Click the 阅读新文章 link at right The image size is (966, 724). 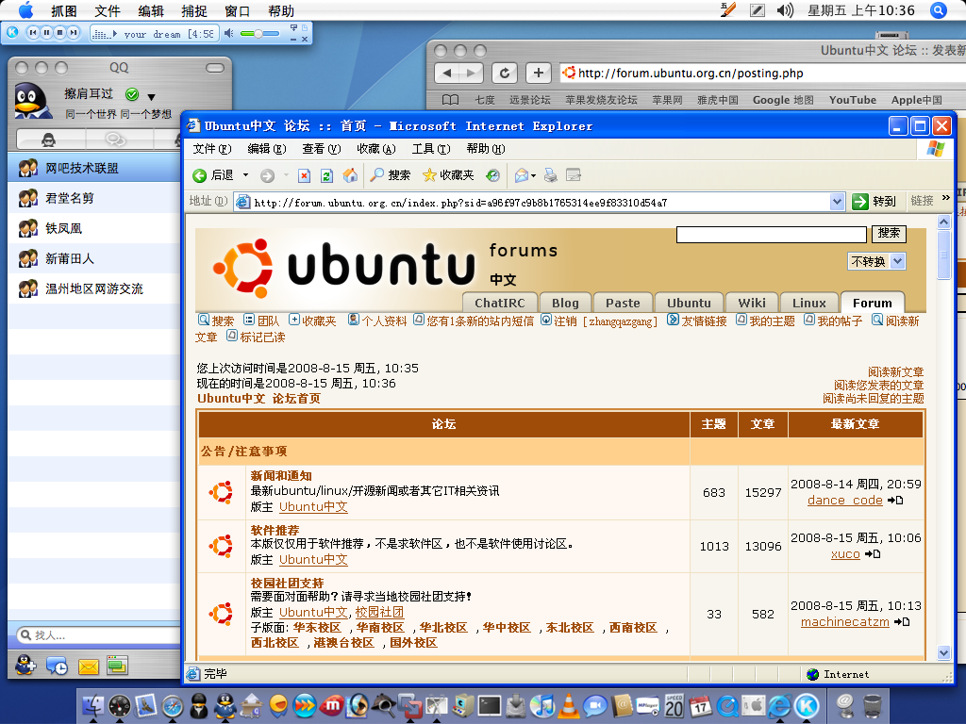pyautogui.click(x=896, y=371)
